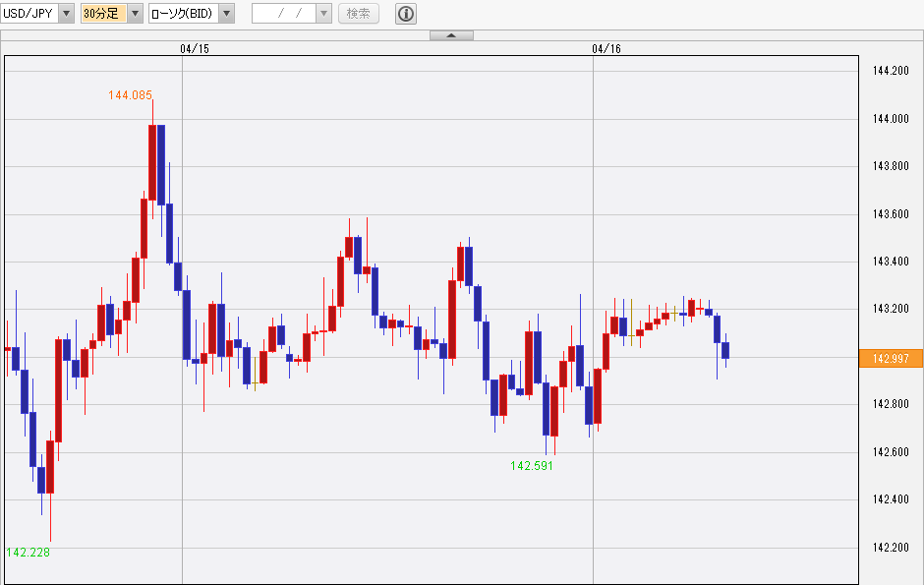This screenshot has width=924, height=585.
Task: Expand the 30分足 timeframe dropdown arrow
Action: [x=136, y=14]
